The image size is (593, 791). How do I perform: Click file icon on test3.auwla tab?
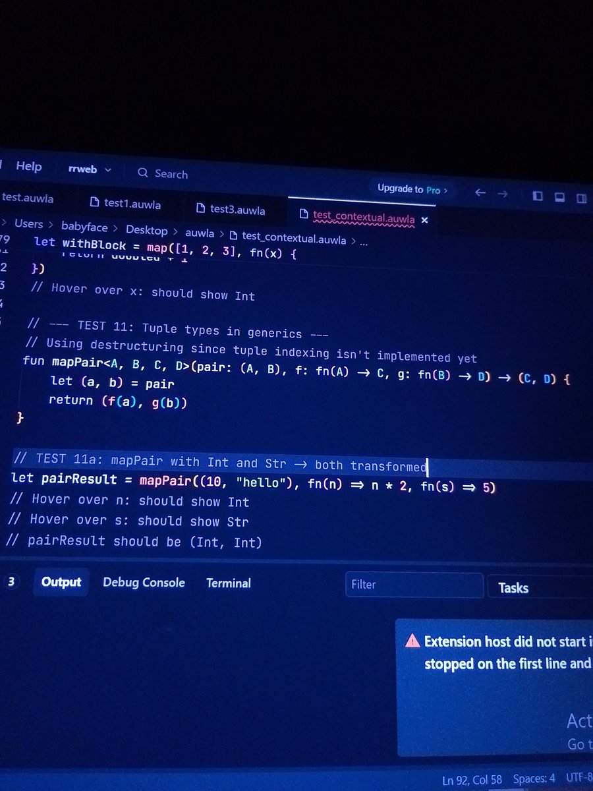pyautogui.click(x=201, y=208)
